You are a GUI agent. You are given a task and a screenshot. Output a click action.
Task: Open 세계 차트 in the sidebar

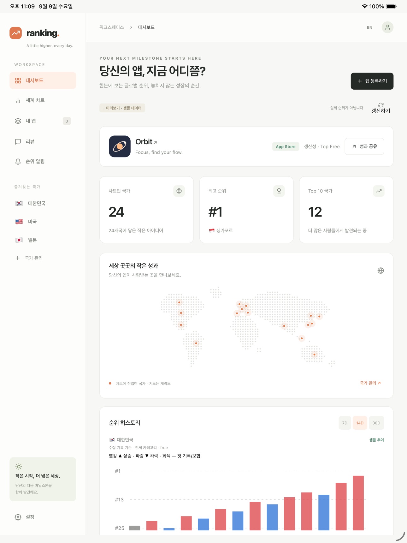click(x=43, y=100)
